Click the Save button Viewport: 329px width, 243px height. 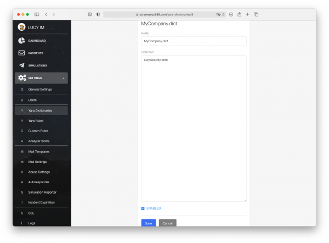click(149, 223)
